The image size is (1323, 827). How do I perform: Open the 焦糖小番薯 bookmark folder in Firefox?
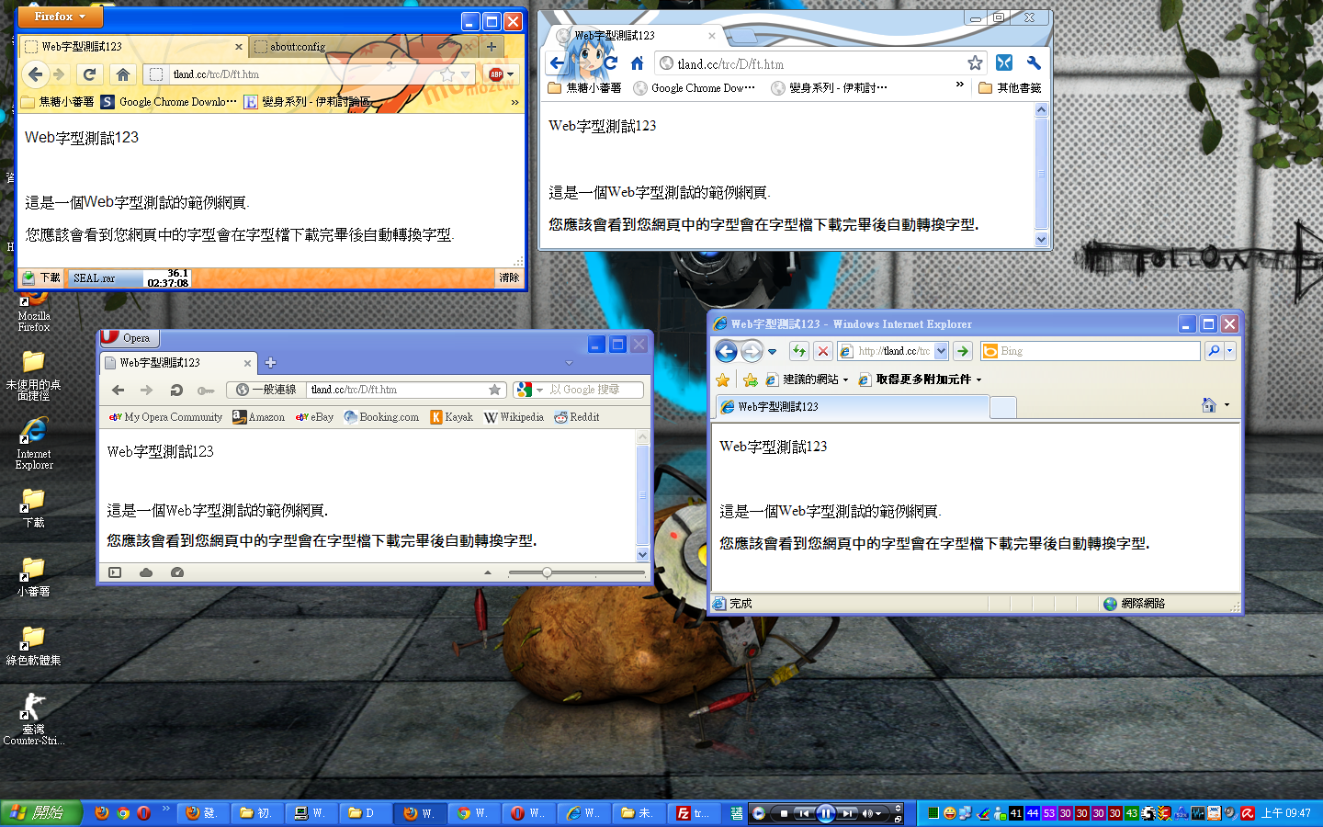(58, 102)
